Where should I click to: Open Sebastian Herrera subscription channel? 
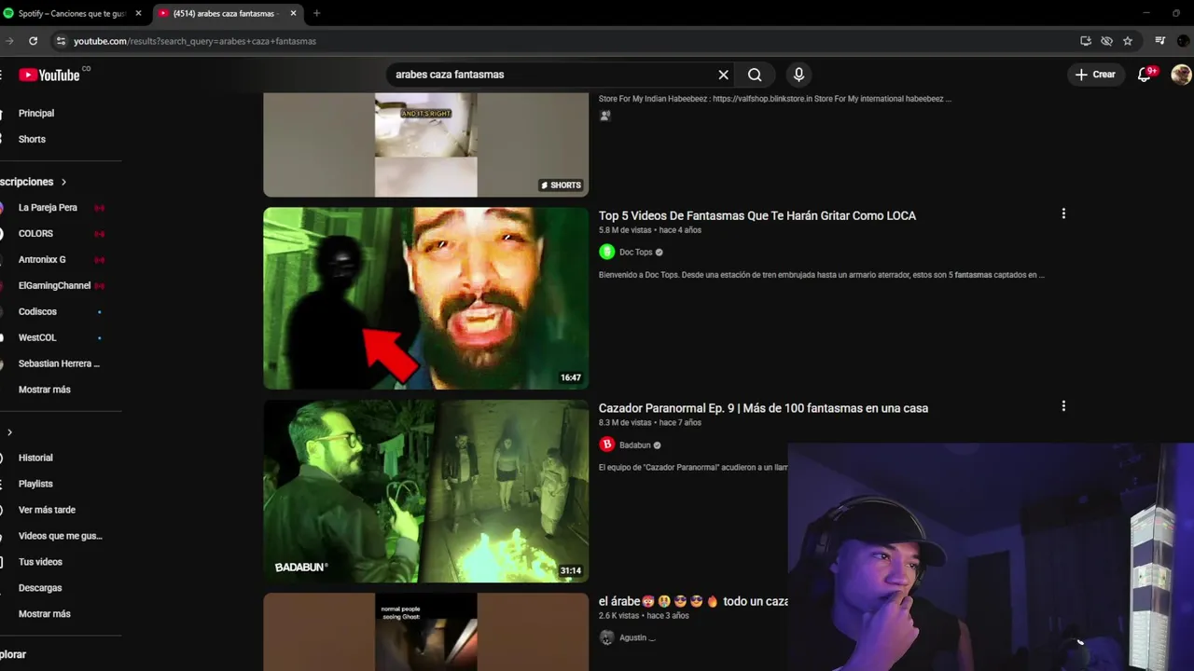pos(61,363)
